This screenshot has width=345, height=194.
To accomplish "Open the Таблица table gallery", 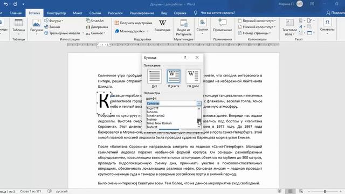I will (18, 27).
